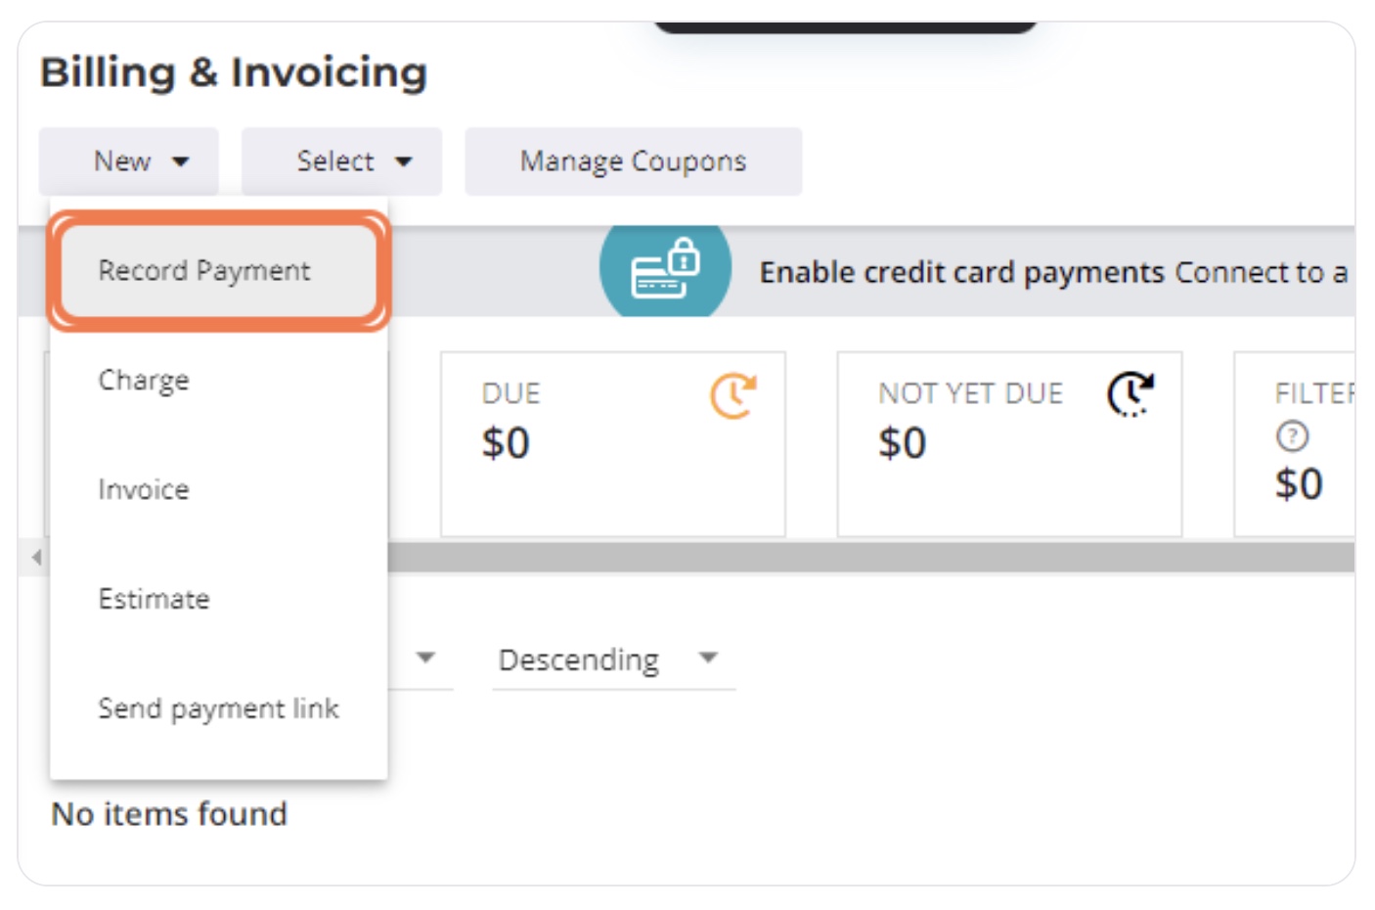
Task: Click the question mark help icon under FILTER
Action: 1292,436
